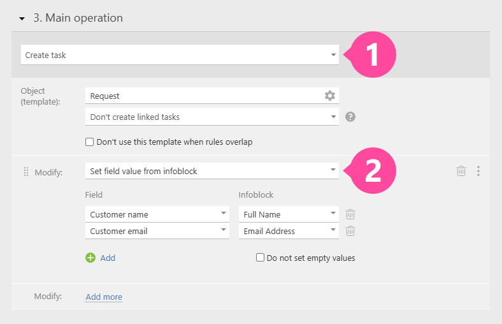
Task: Change the Full Name infoblock dropdown
Action: pos(289,214)
